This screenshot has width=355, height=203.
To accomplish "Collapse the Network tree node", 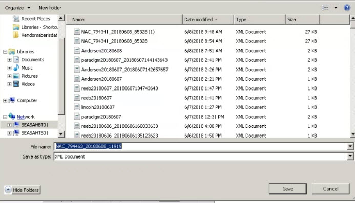I will point(5,117).
